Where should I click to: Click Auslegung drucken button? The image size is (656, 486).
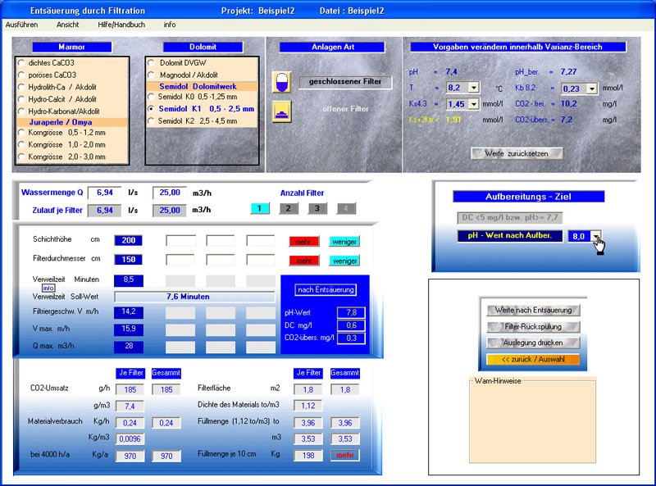(533, 343)
